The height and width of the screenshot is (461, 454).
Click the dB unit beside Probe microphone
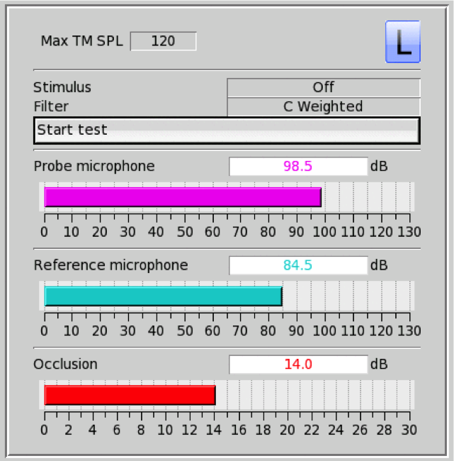click(x=379, y=167)
